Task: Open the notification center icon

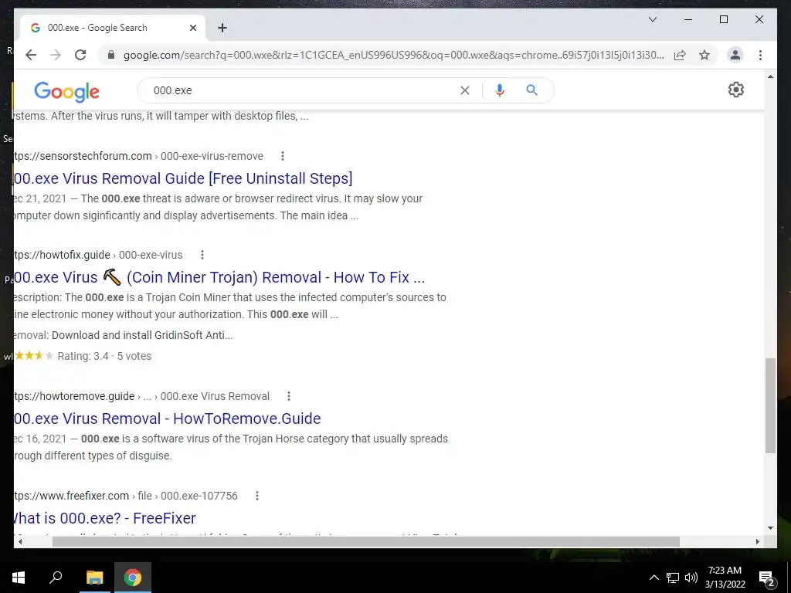Action: [767, 578]
